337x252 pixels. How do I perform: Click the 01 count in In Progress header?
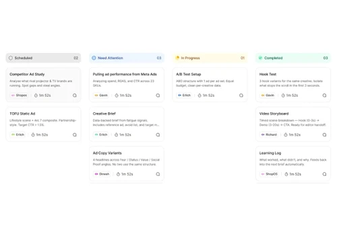coord(243,58)
